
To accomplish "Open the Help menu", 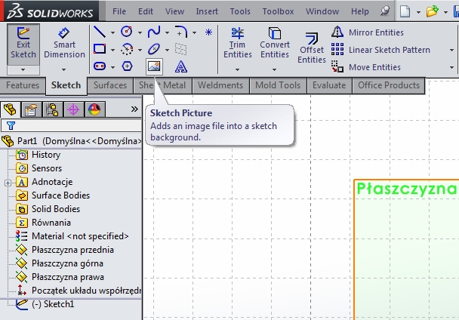I will click(360, 11).
